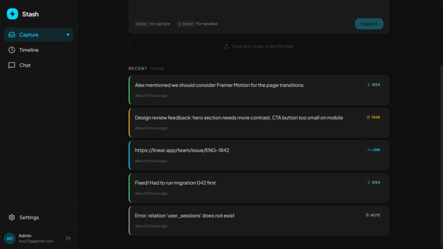Click the TASK tag on the design review card
The image size is (443, 249).
click(373, 117)
